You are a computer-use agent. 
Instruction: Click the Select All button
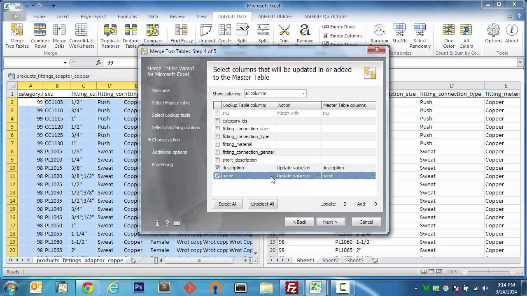coord(228,204)
